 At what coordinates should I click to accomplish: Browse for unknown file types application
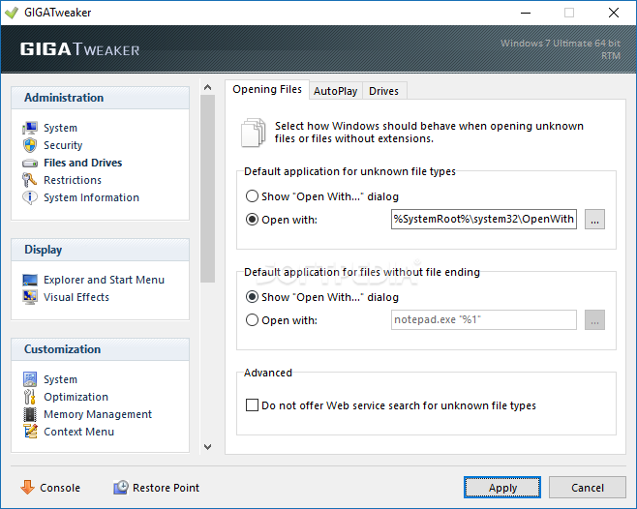pos(594,220)
